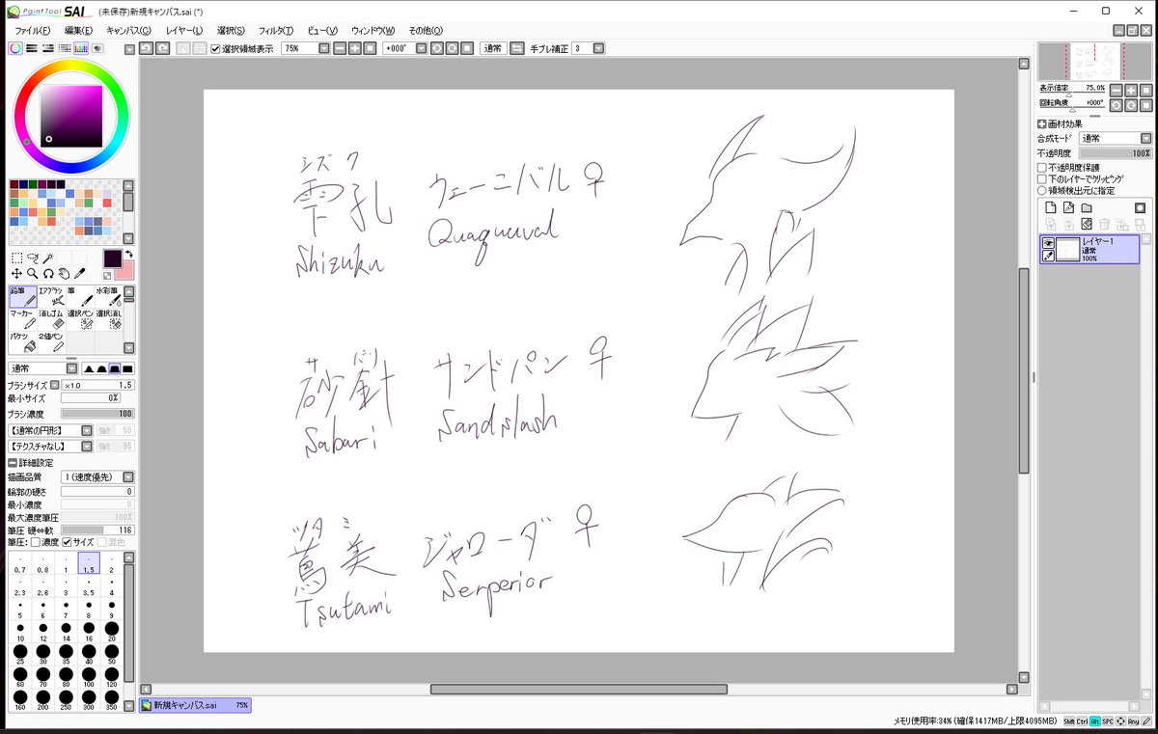Screen dimensions: 1158x734
Task: Undo using the toolbar undo arrow
Action: pyautogui.click(x=147, y=48)
